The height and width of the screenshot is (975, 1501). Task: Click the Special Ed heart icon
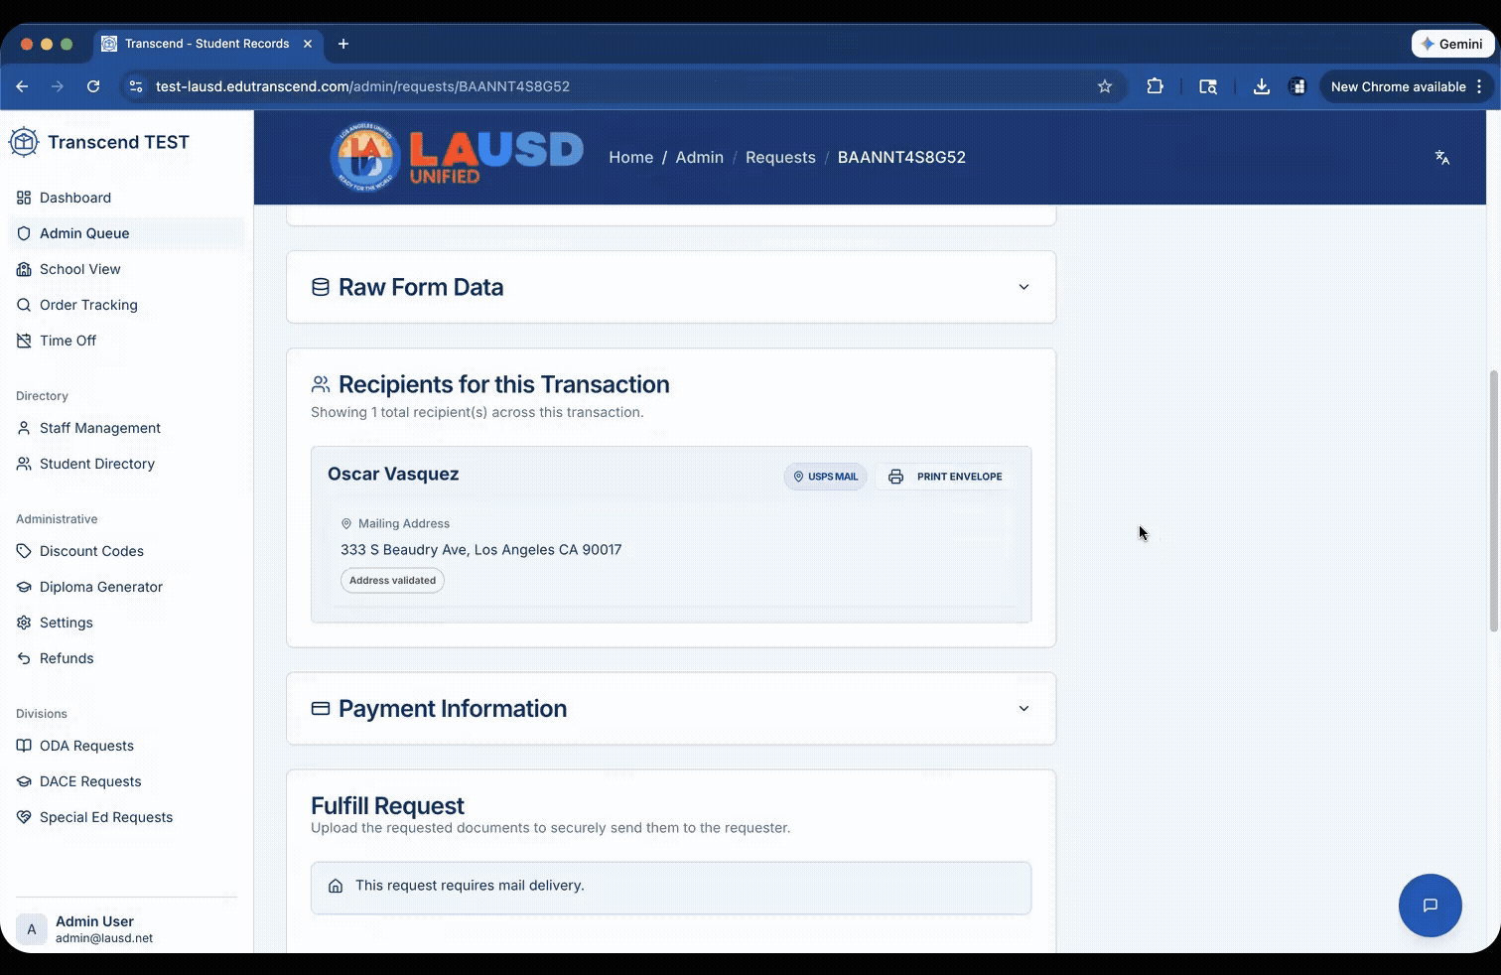pyautogui.click(x=24, y=817)
